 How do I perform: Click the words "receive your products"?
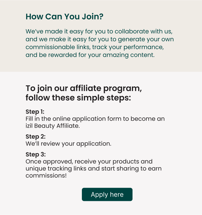click(x=107, y=162)
